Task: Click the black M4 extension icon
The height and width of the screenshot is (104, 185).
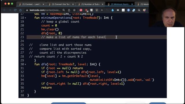Action: coord(102,10)
